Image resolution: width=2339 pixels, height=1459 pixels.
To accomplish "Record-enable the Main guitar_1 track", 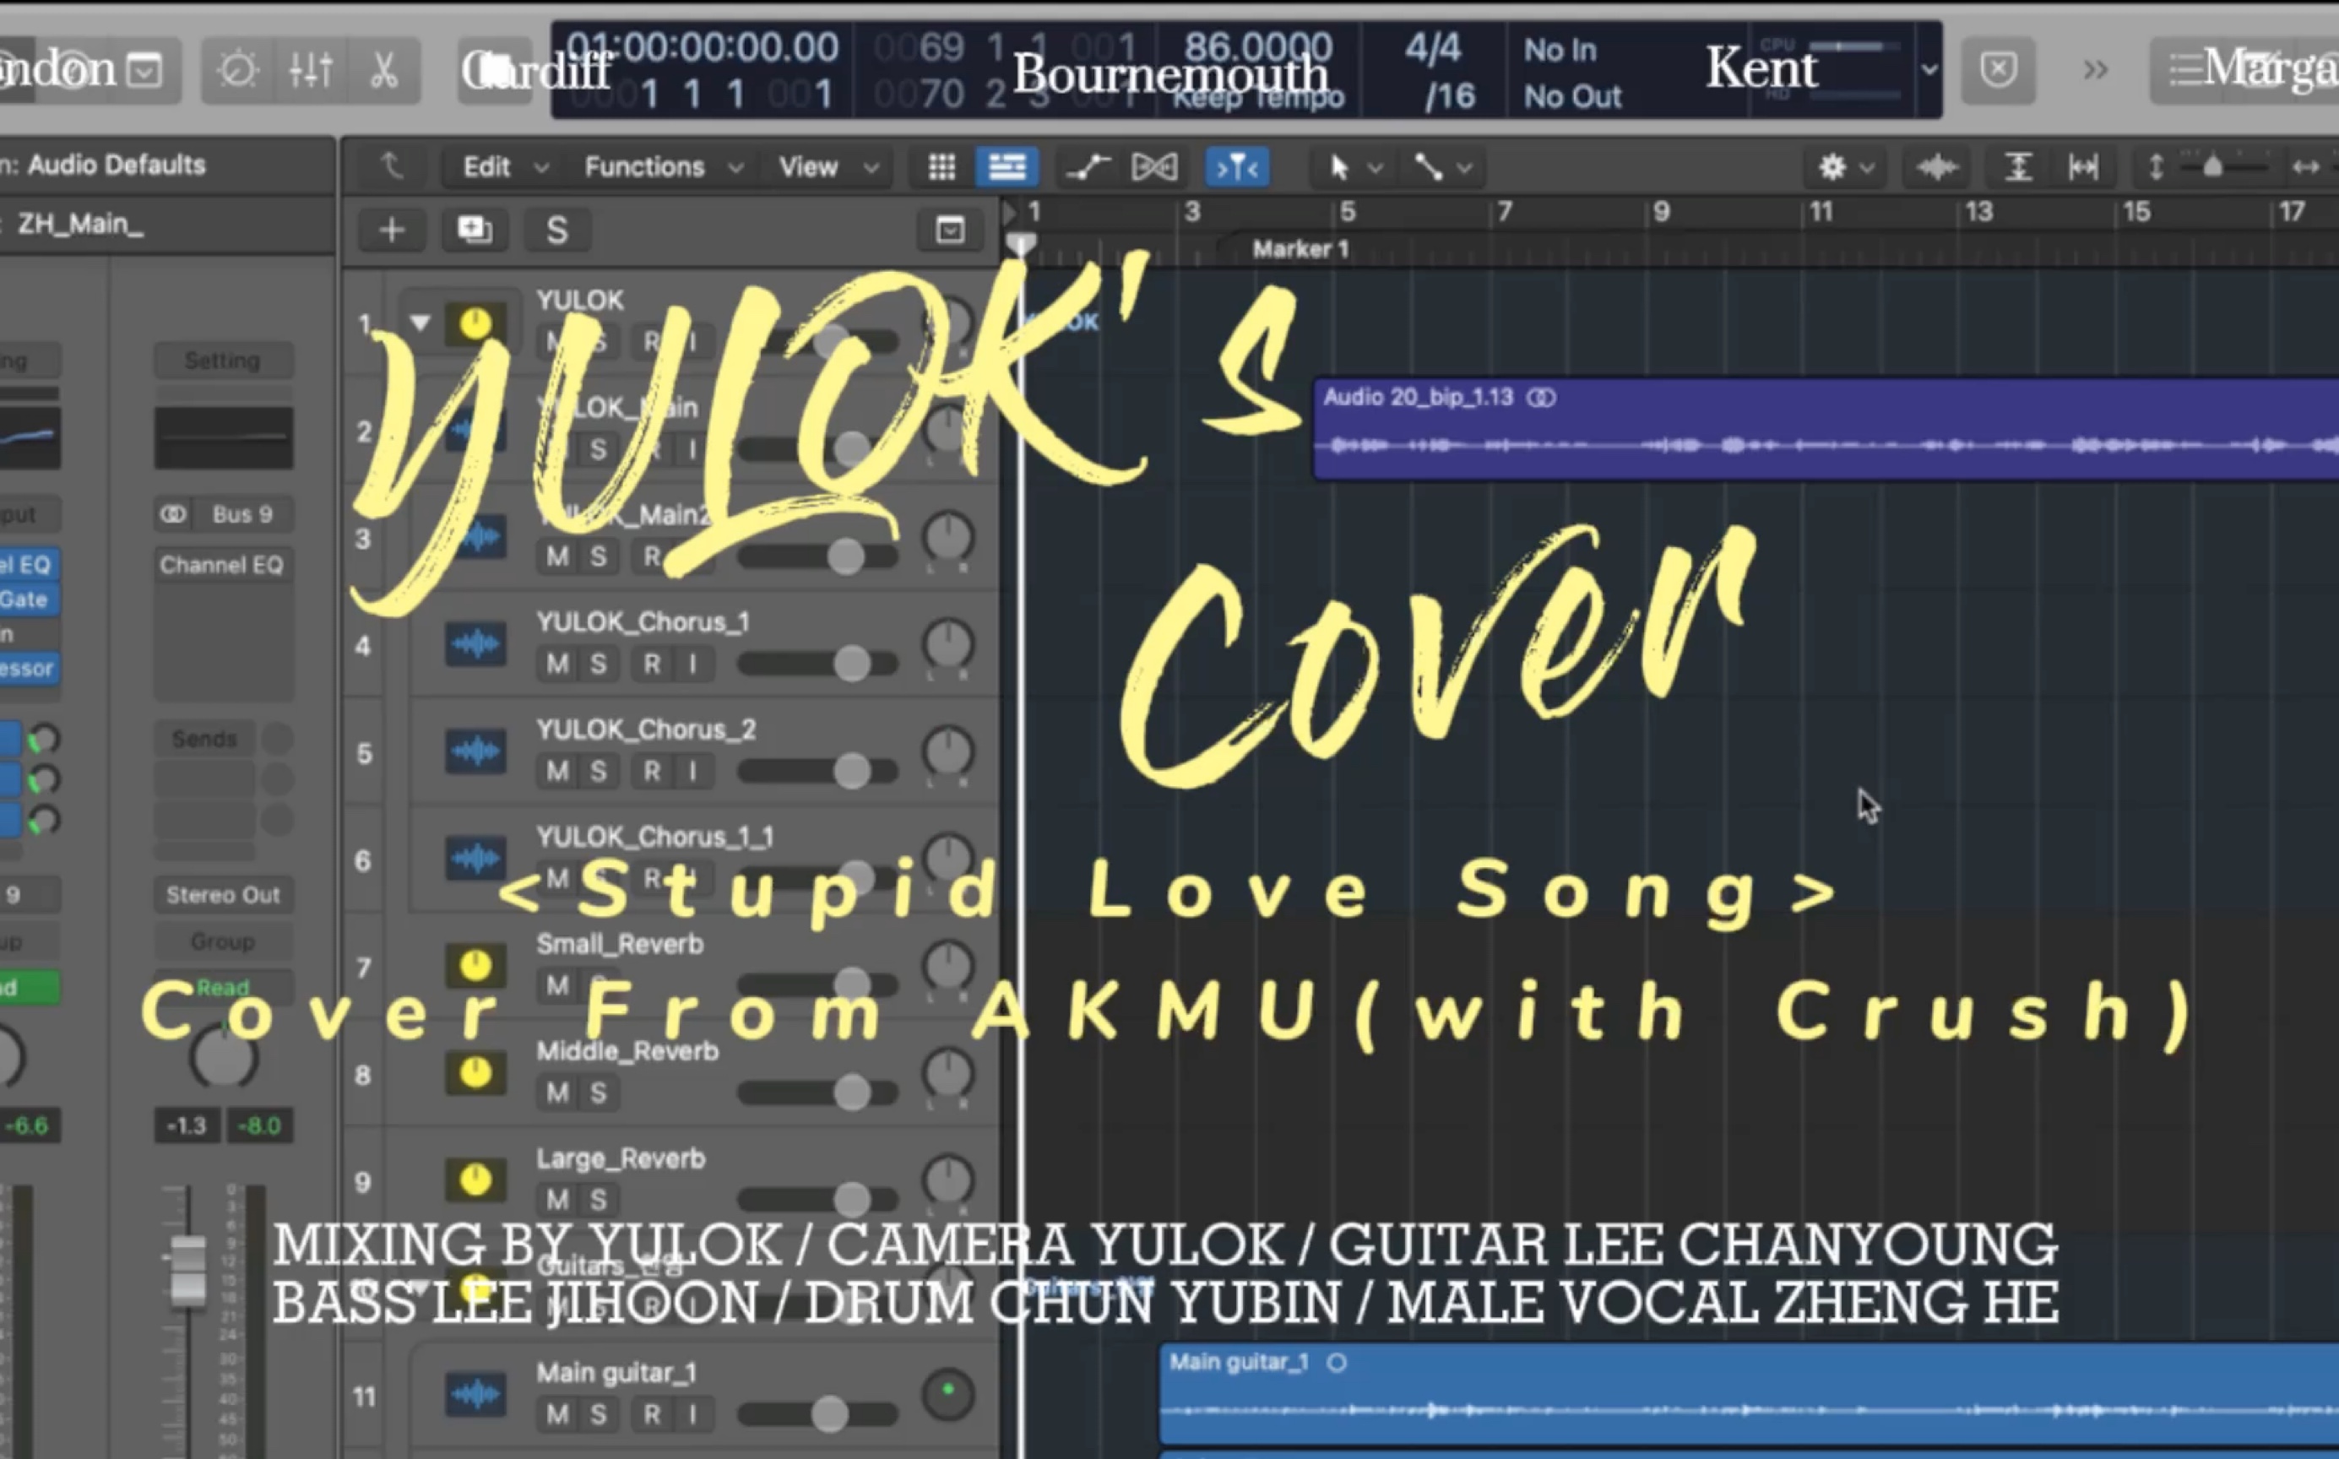I will tap(652, 1414).
